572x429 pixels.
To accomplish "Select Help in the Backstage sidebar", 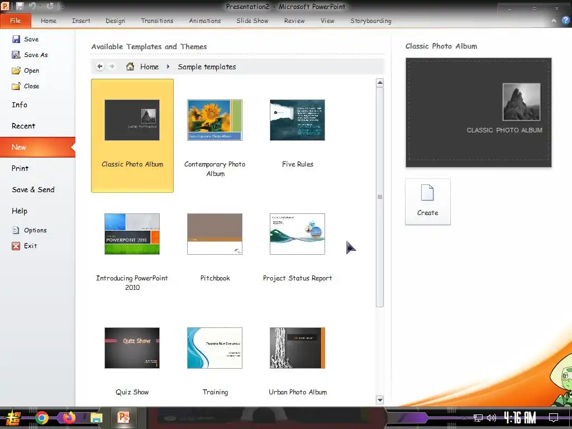I will 37,211.
